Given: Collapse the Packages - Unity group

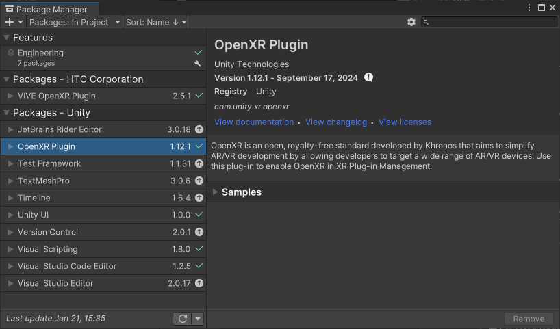Looking at the screenshot, I should pyautogui.click(x=7, y=113).
